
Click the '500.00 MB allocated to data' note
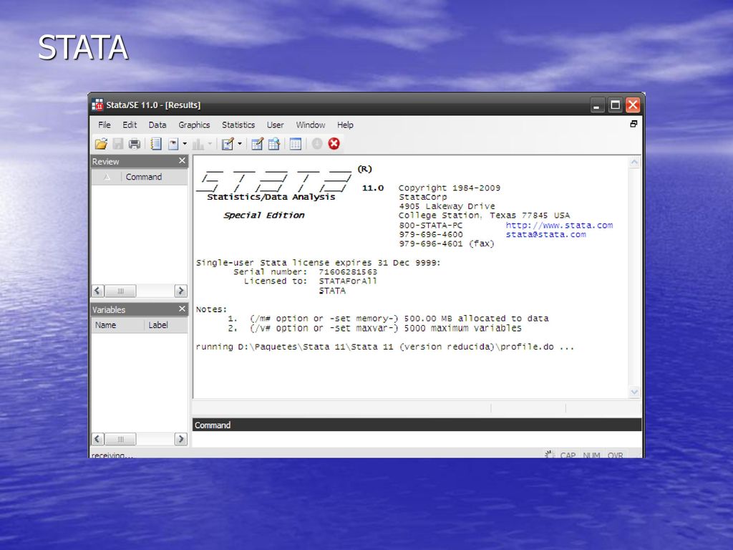(x=476, y=319)
